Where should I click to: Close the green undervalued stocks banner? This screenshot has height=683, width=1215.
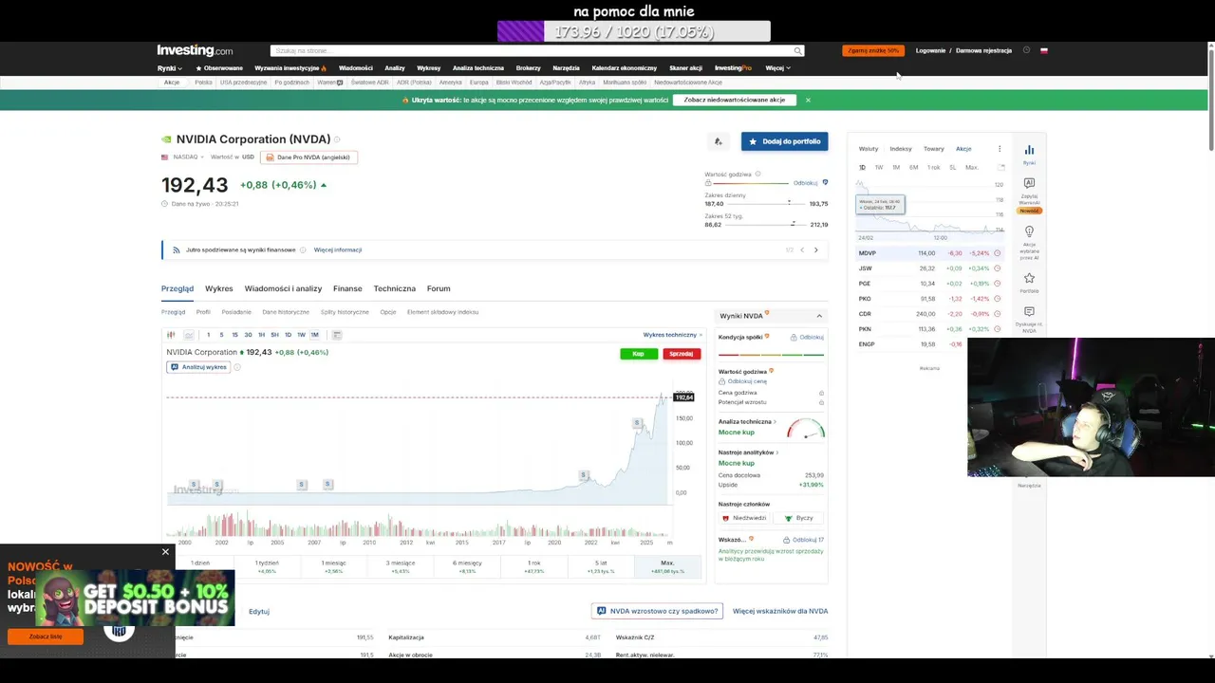point(808,100)
